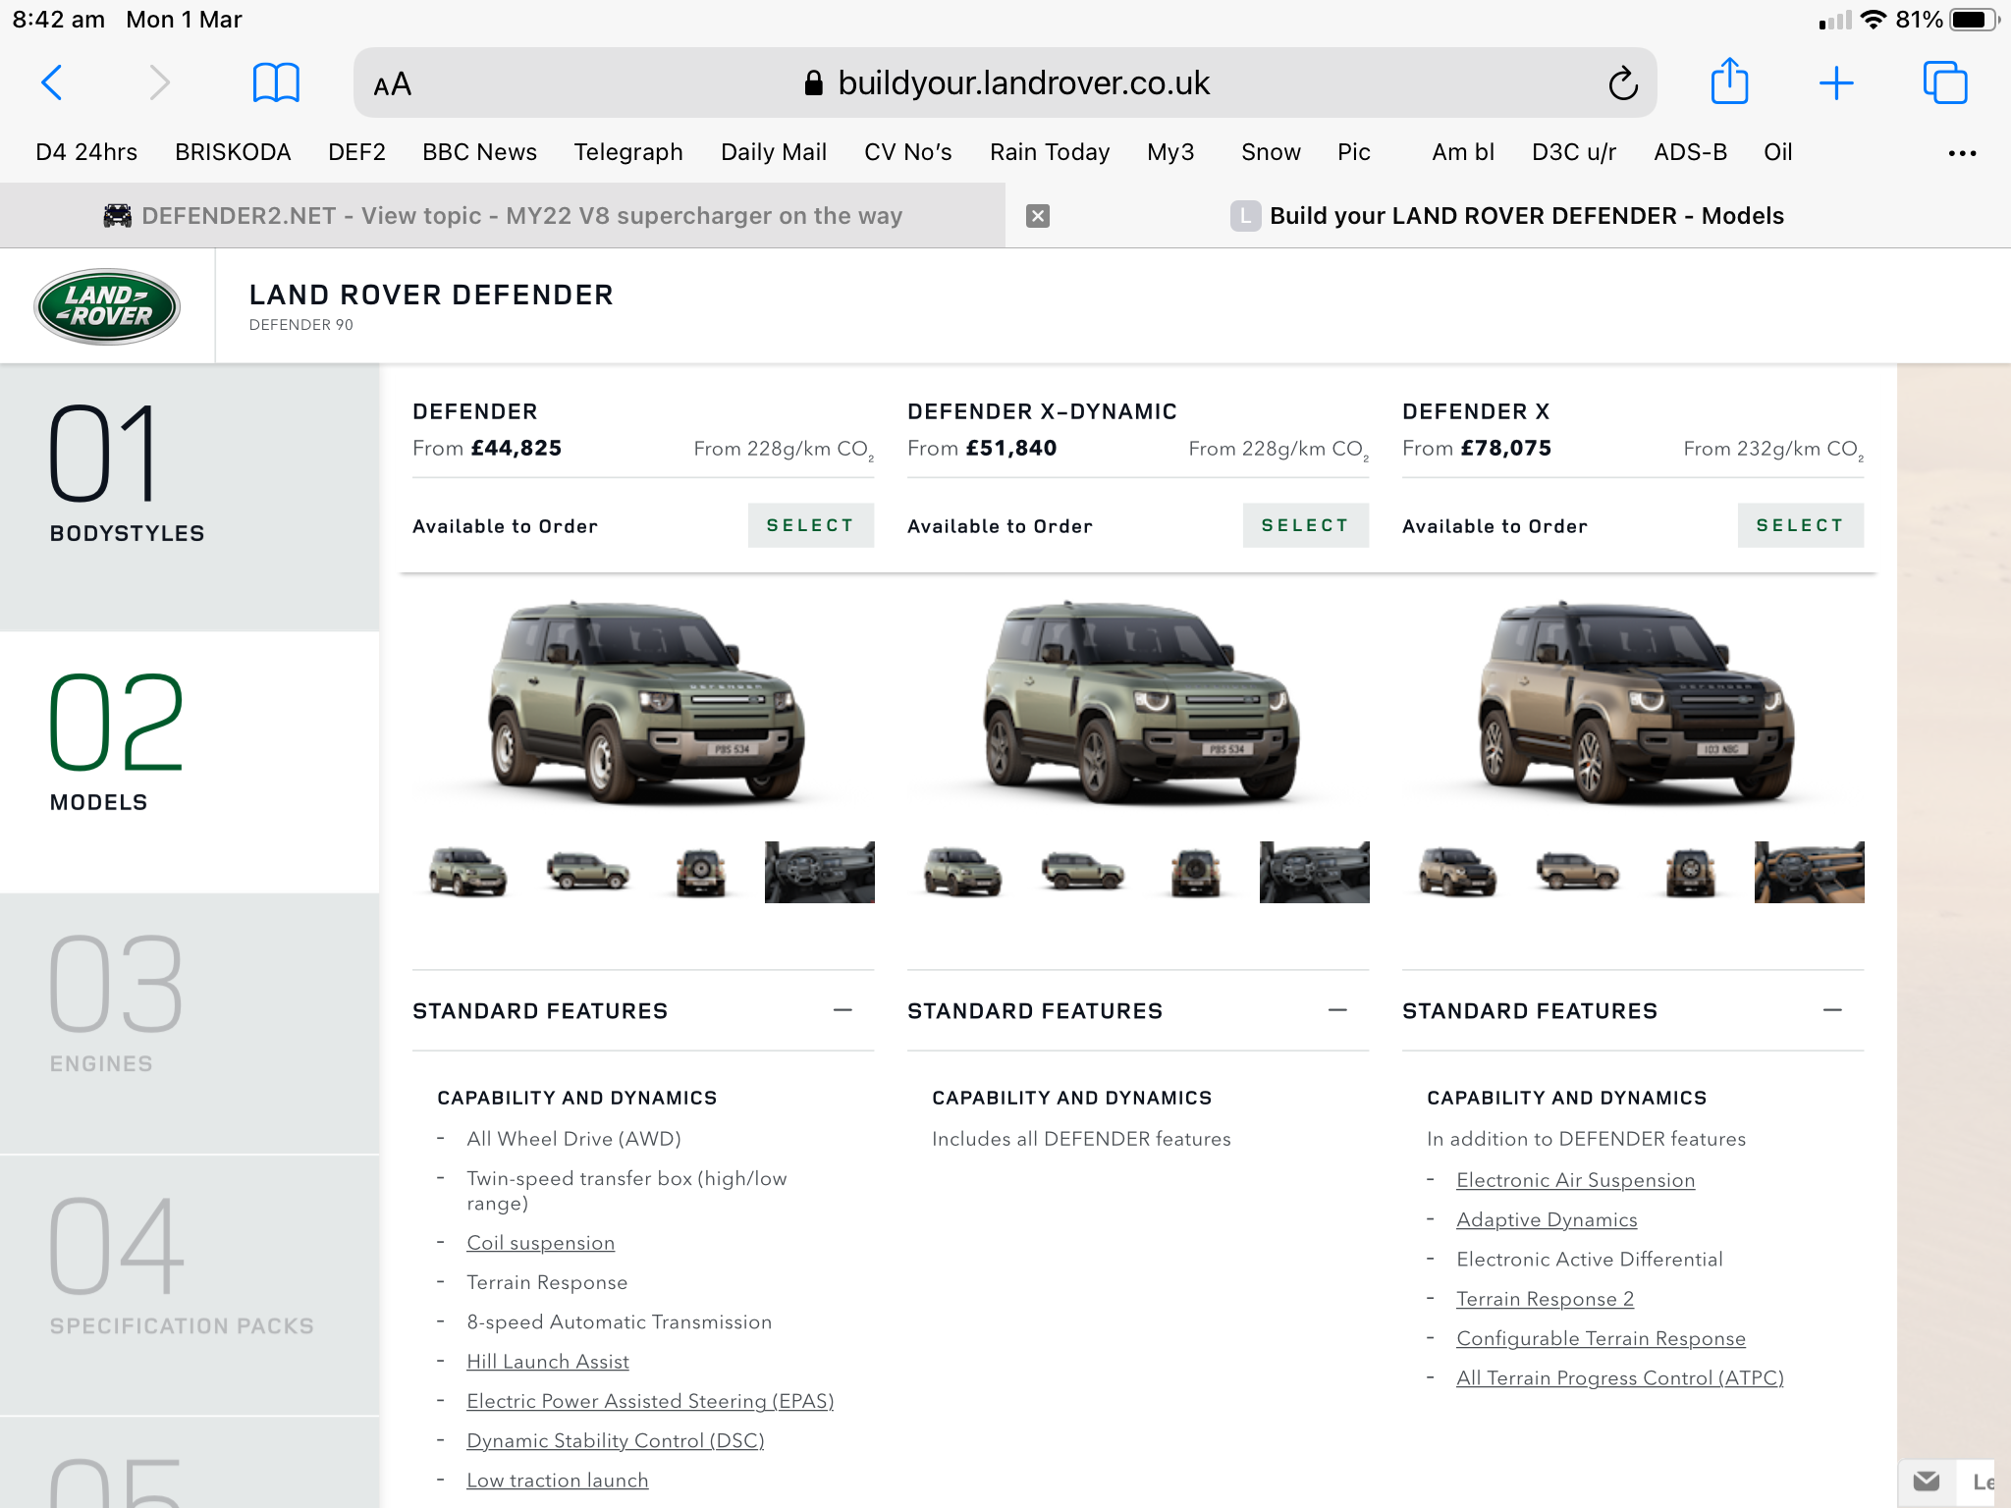Open the Adaptive Dynamics link
The width and height of the screenshot is (2011, 1508).
tap(1547, 1219)
